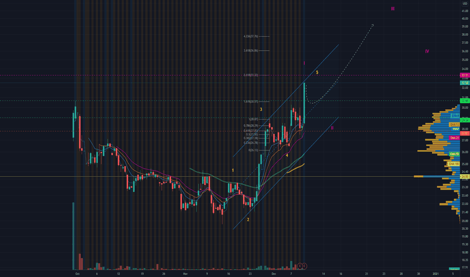Screen dimensions: 470x277
Task: Click the 4.236(37.76) Fibonacci level label
Action: [x=251, y=36]
